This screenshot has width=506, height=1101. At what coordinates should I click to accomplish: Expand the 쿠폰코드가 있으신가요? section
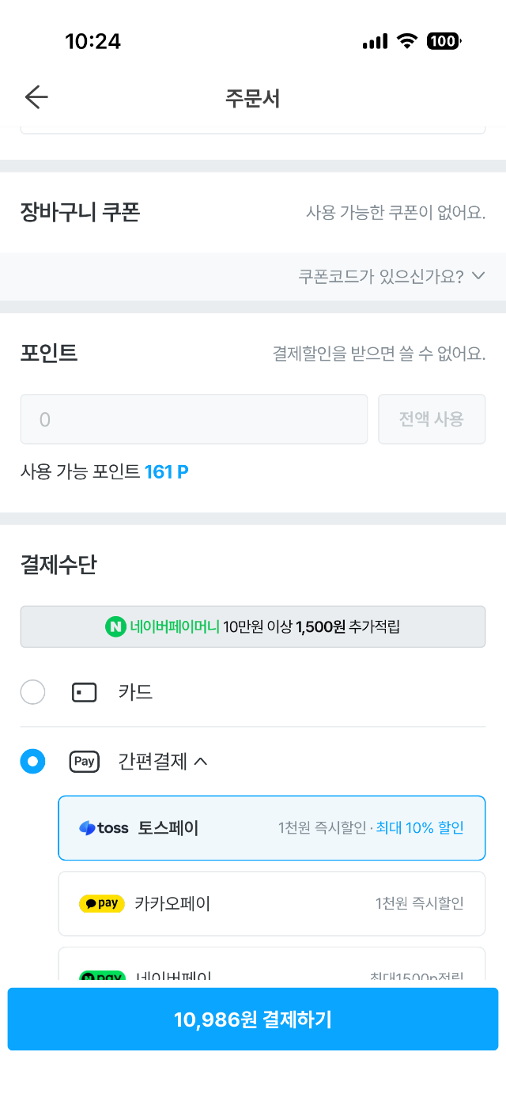(x=391, y=276)
